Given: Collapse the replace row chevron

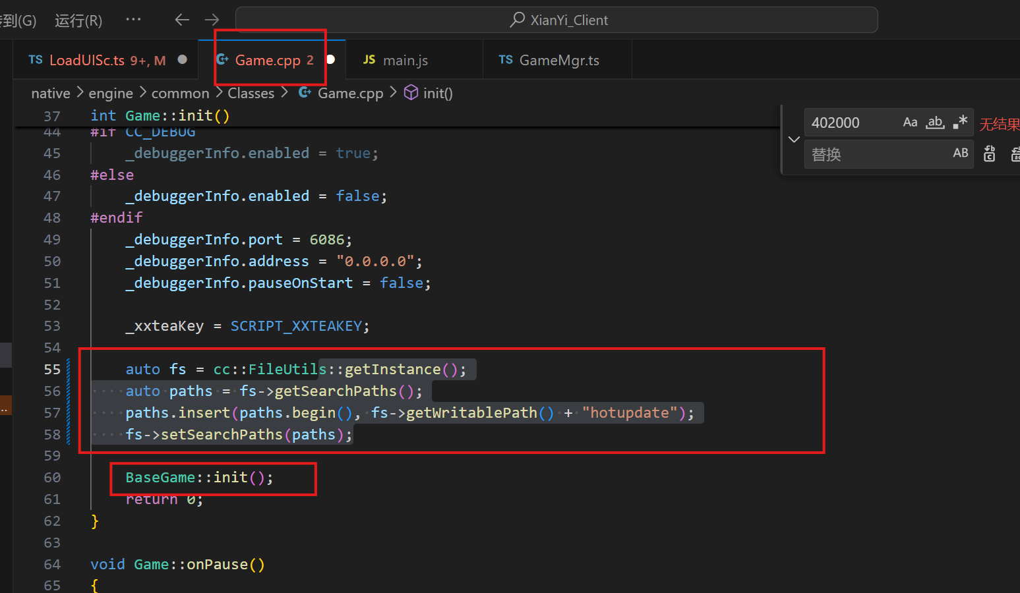Looking at the screenshot, I should click(x=794, y=139).
